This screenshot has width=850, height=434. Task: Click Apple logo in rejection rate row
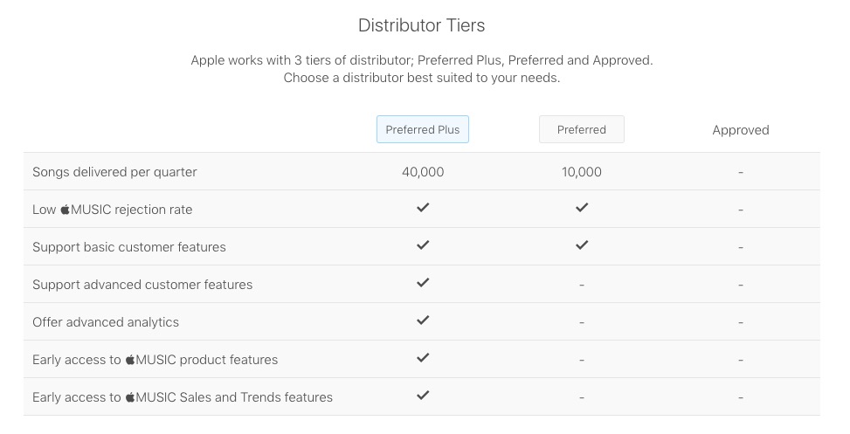click(x=65, y=210)
